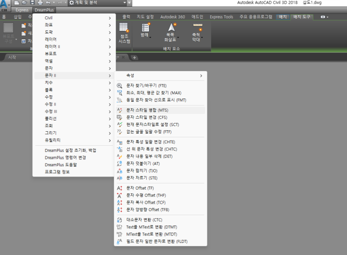Screen dimensions: 347x255
Task: Click the text Offset (TF) icon
Action: (x=120, y=188)
